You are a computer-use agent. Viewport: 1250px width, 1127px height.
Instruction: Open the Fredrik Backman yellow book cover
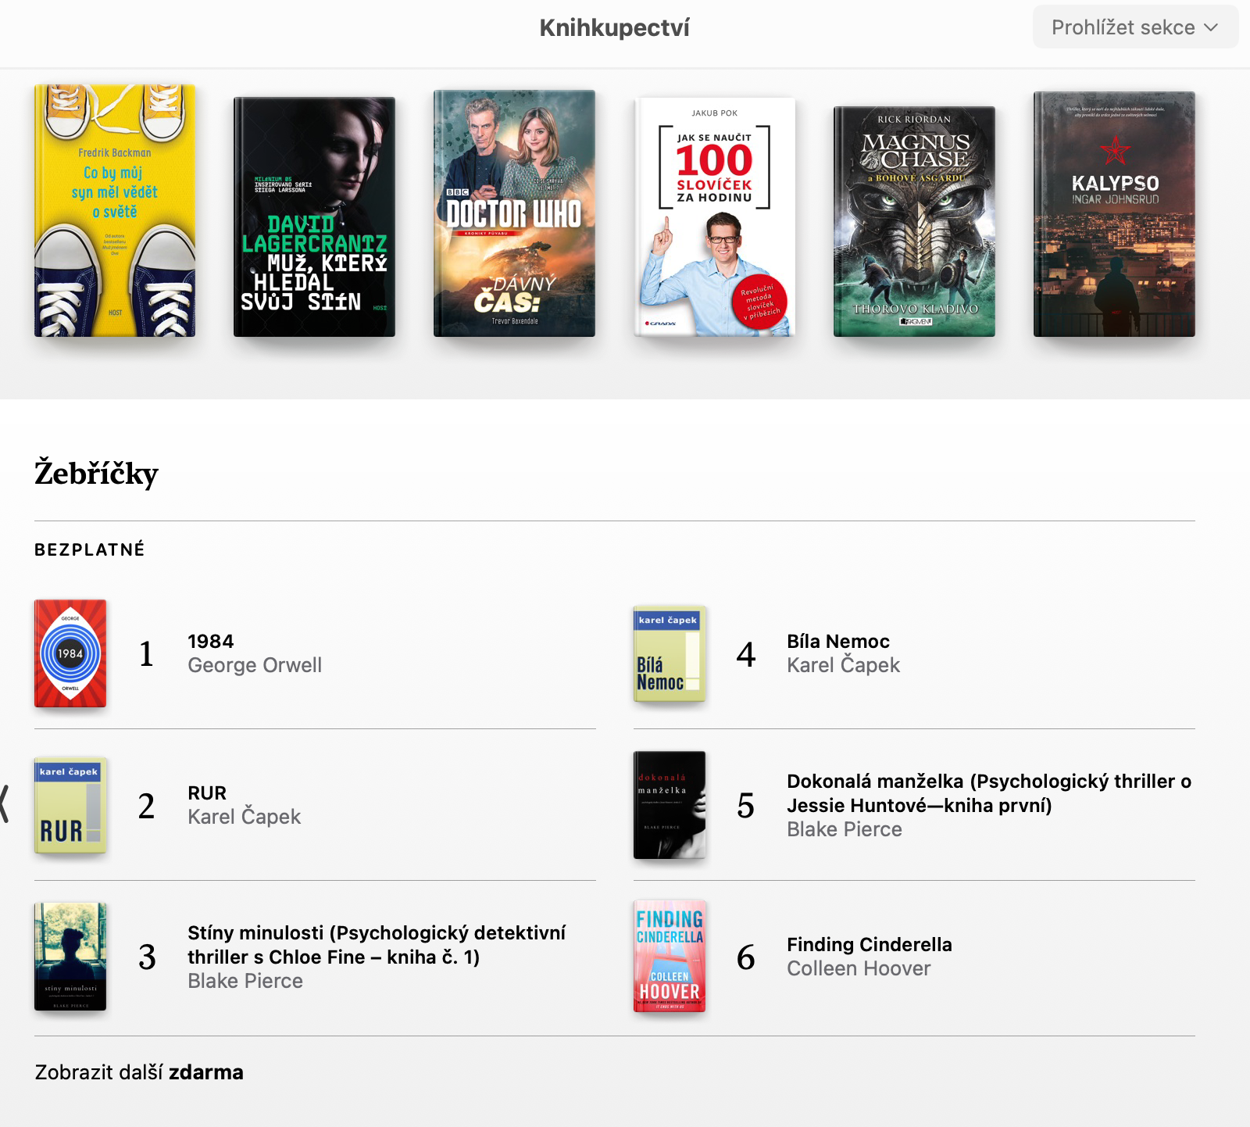pyautogui.click(x=115, y=210)
